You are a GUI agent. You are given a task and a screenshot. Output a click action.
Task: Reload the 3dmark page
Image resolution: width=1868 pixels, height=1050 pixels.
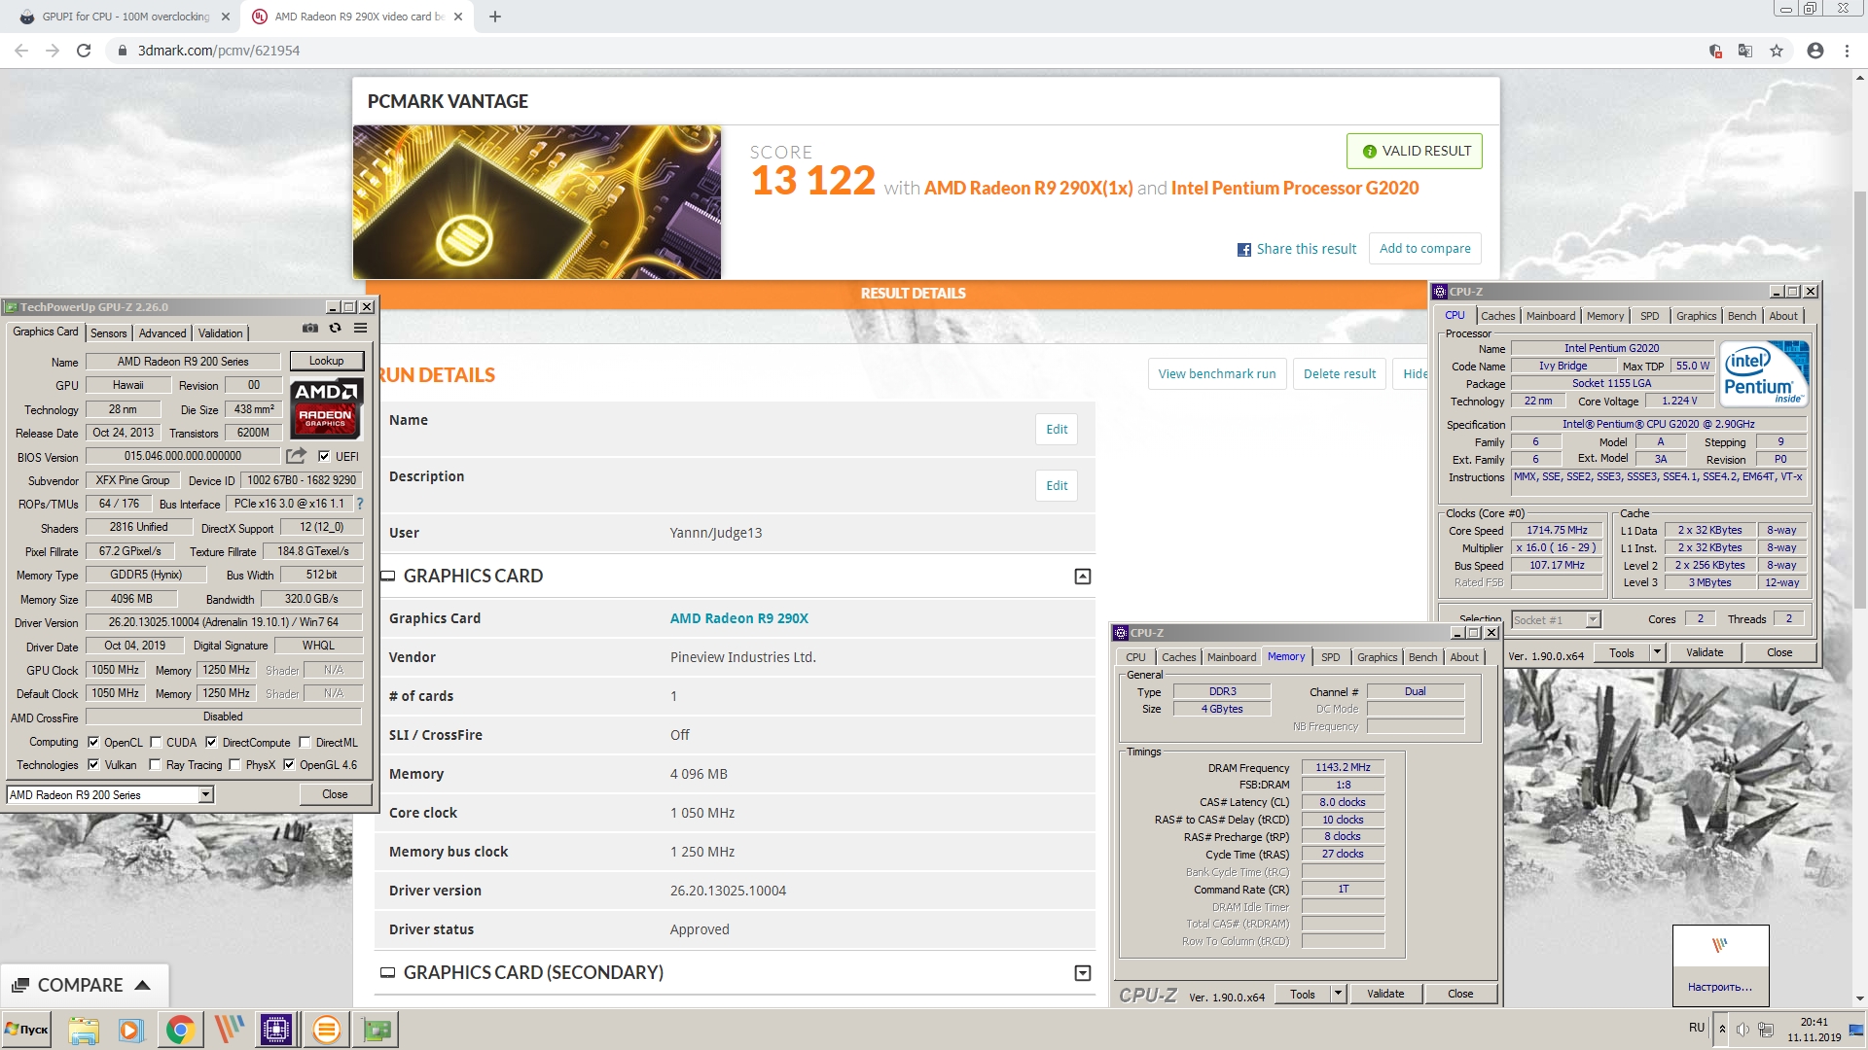pyautogui.click(x=84, y=51)
